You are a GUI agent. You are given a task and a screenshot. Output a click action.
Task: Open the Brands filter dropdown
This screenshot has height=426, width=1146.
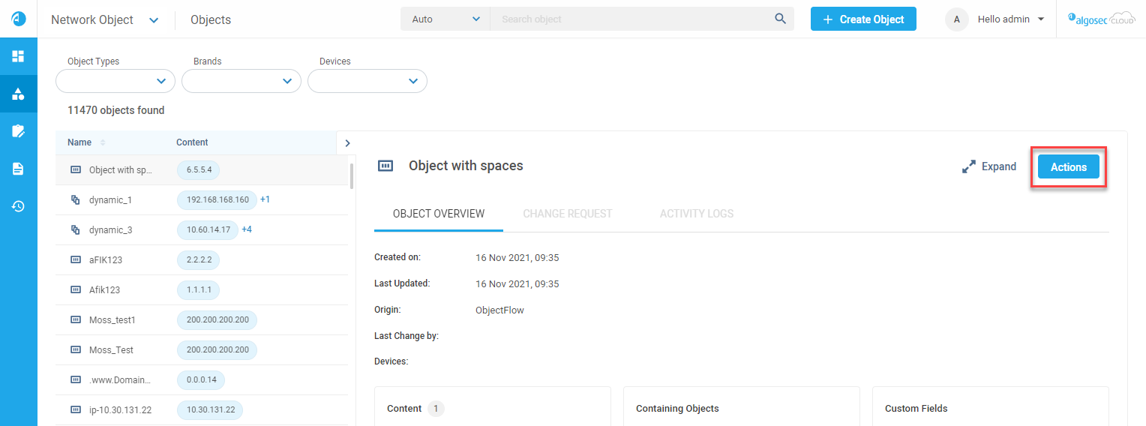click(x=241, y=81)
